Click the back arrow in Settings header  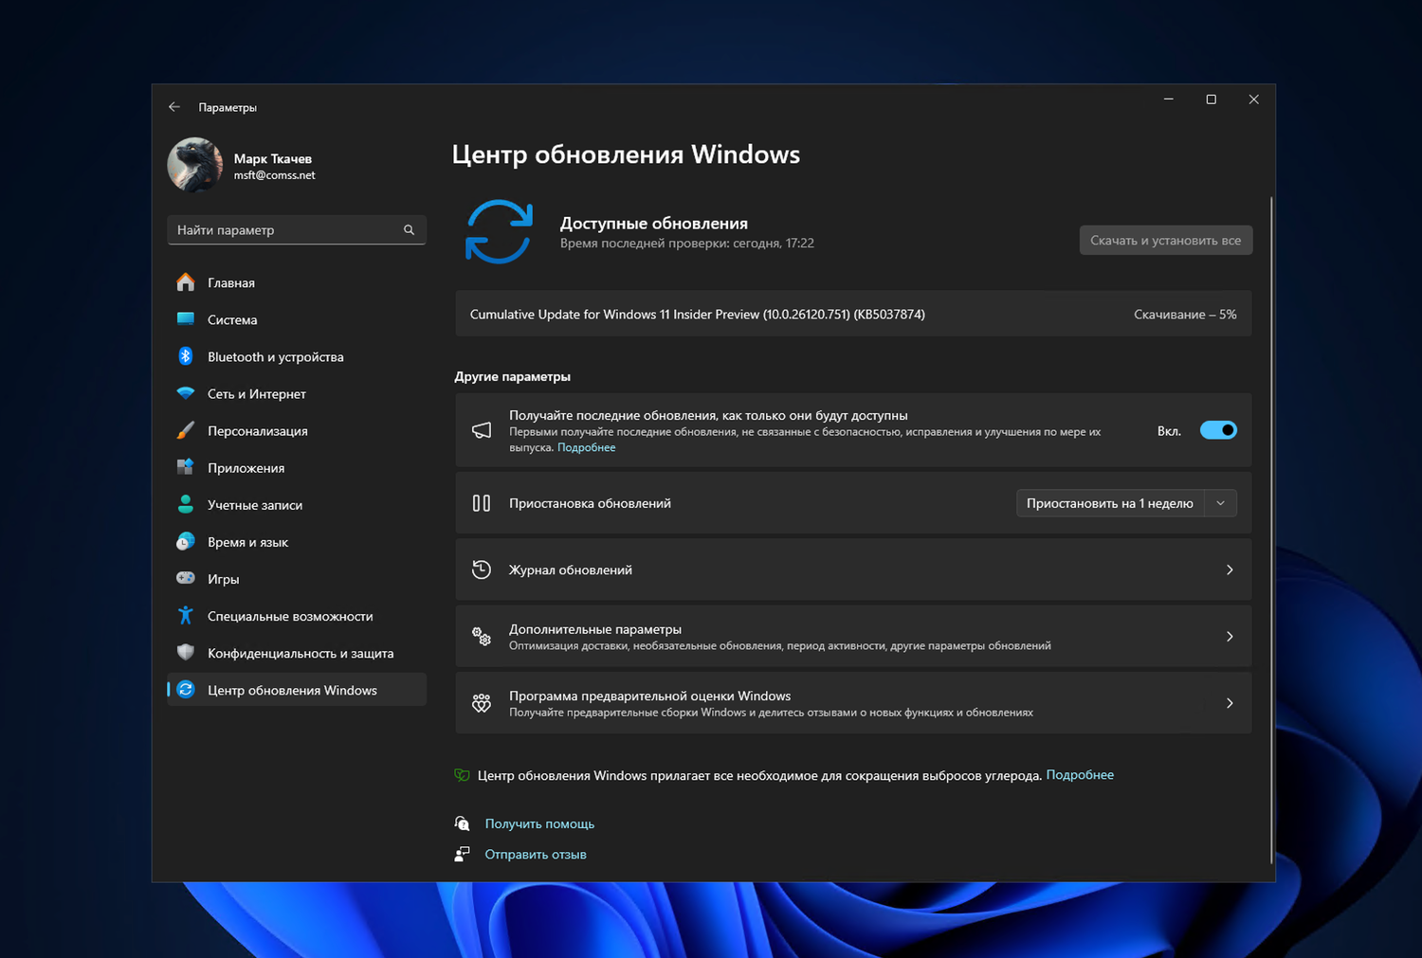coord(174,107)
